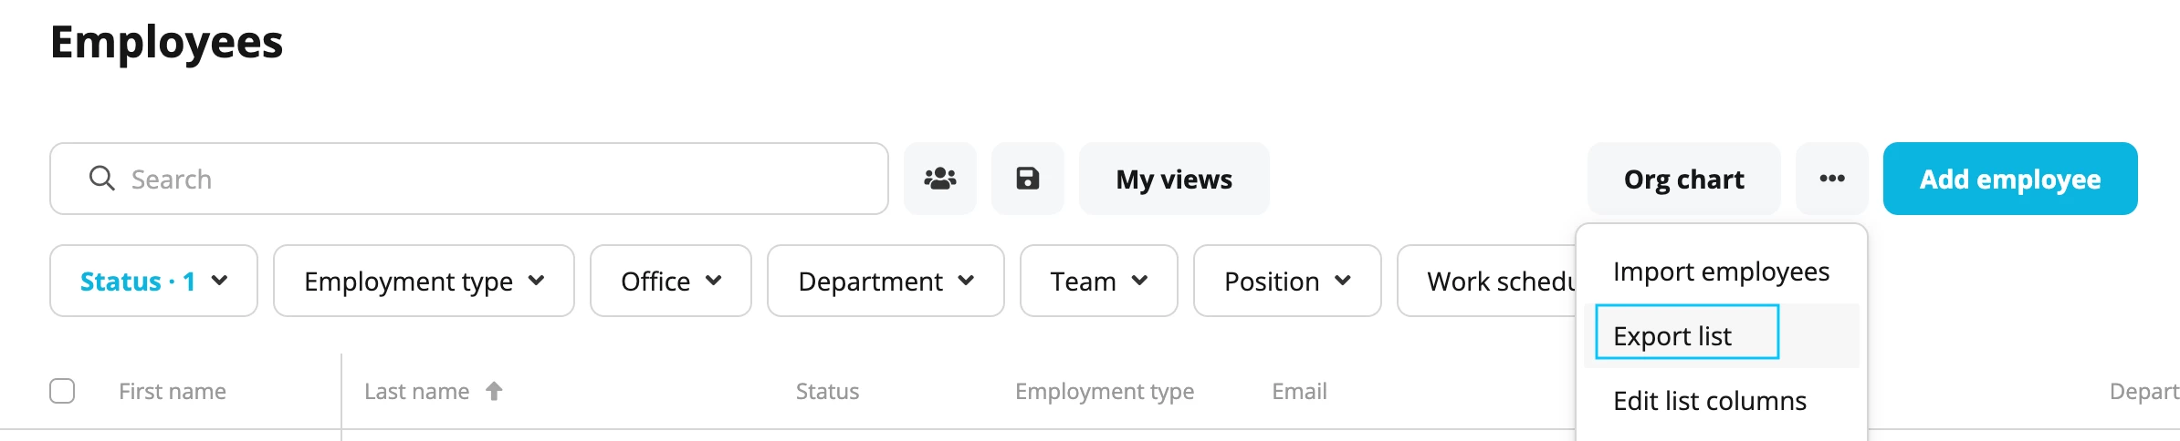Open the three-dots more options button
Viewport: 2180px width, 441px height.
click(1831, 179)
